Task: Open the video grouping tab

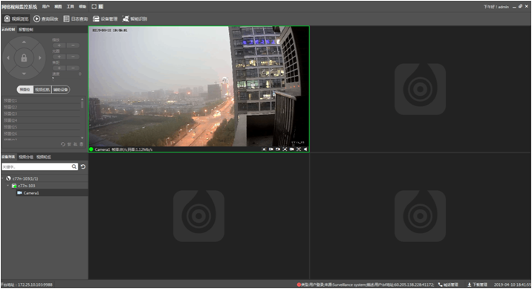Action: click(x=26, y=157)
